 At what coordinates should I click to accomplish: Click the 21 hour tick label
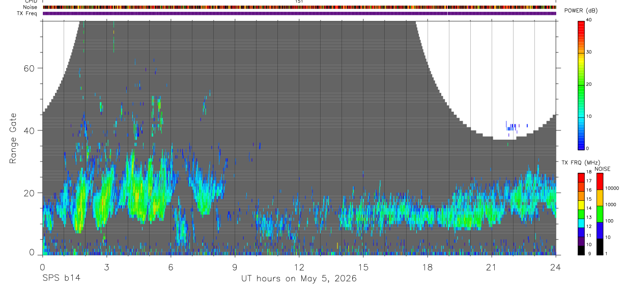point(492,266)
